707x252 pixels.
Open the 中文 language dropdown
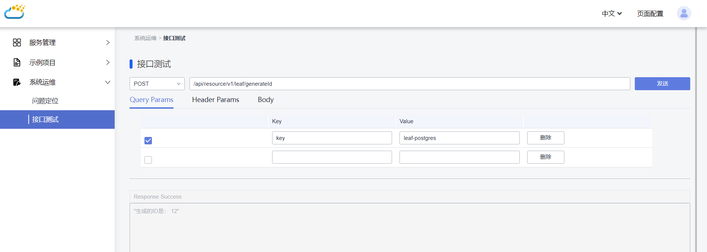click(x=612, y=14)
